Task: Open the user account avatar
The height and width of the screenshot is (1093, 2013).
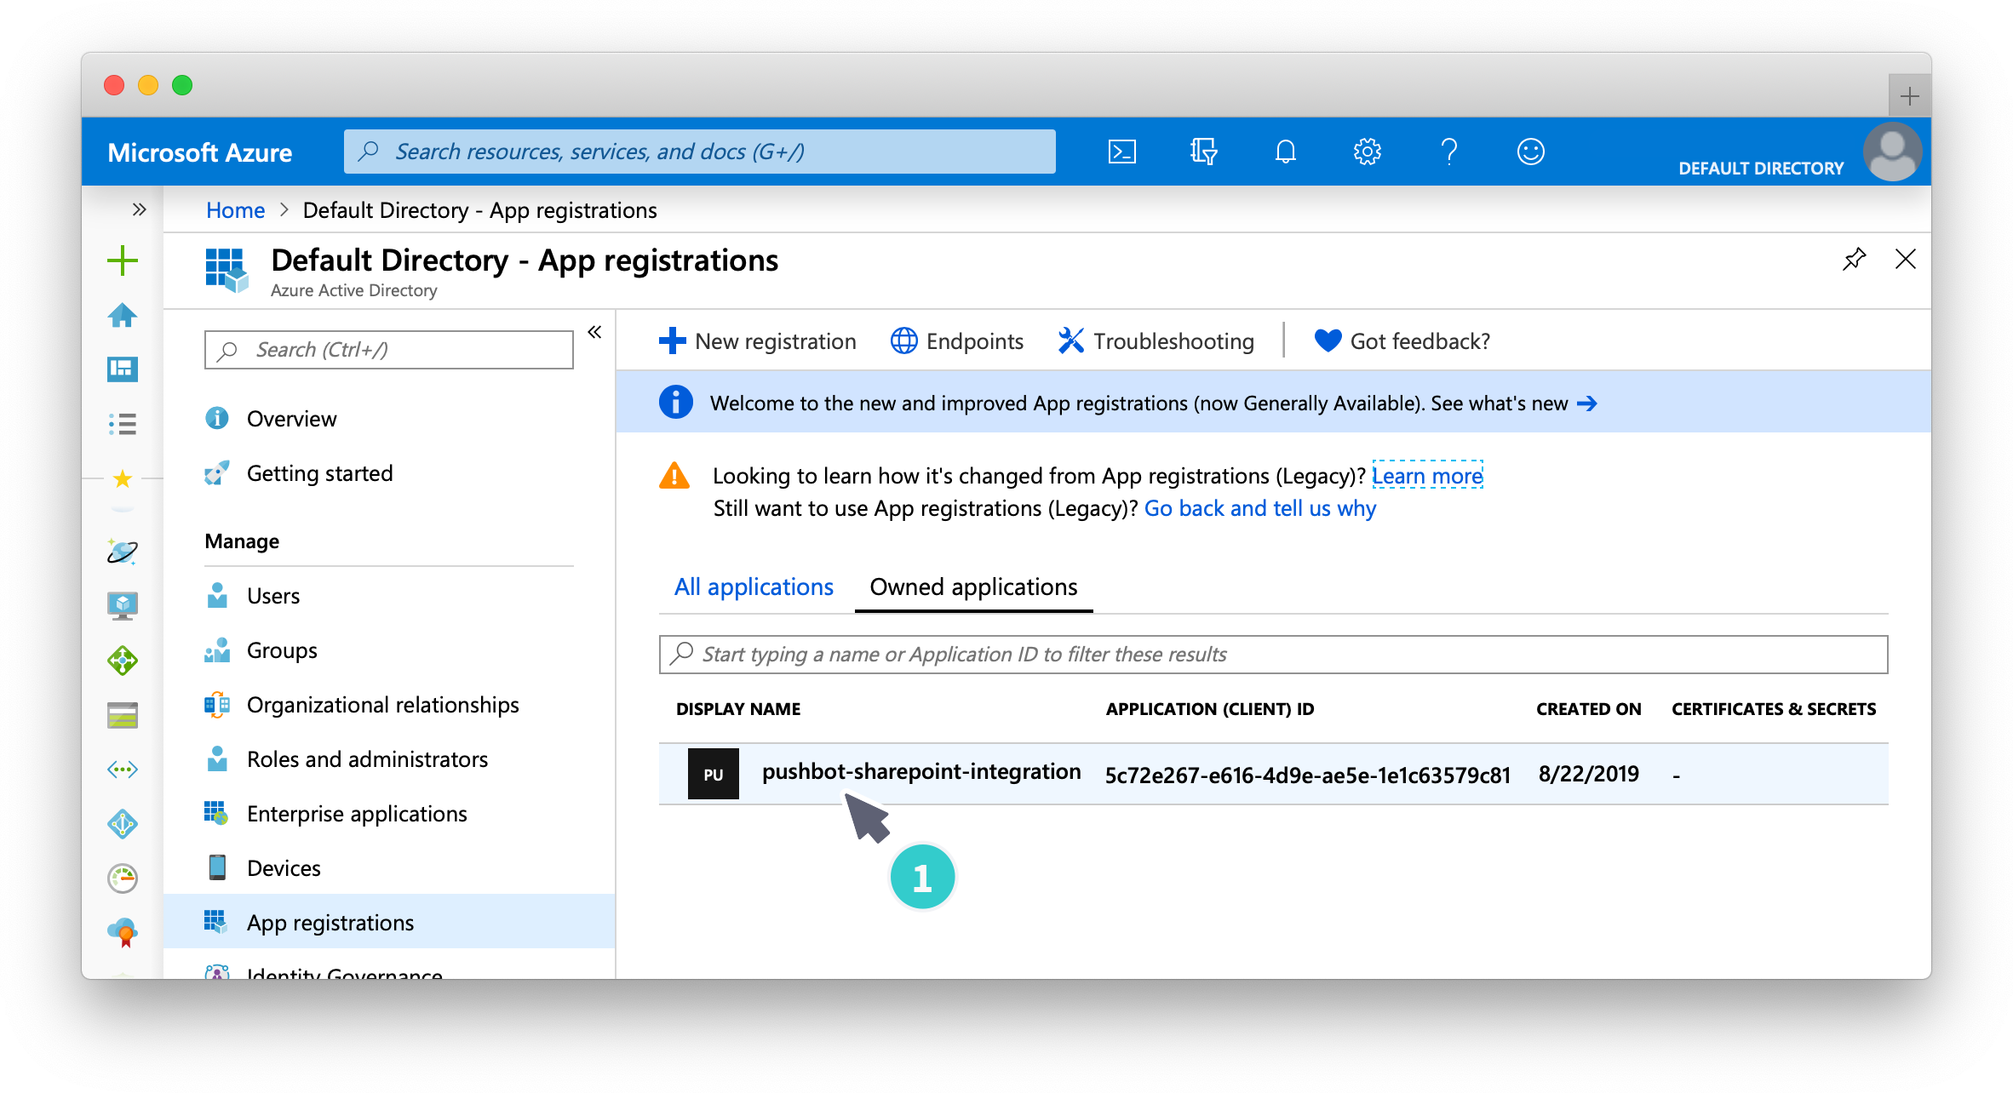Action: click(1891, 152)
